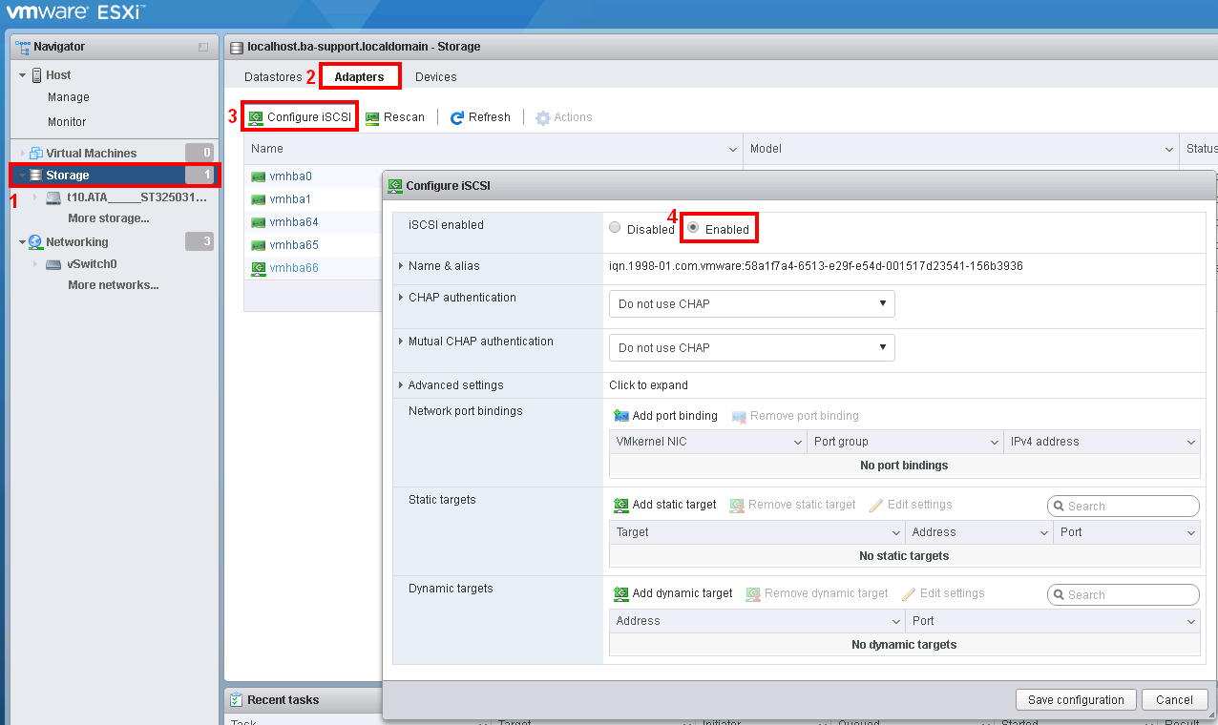Viewport: 1218px width, 725px height.
Task: Click Cancel in Configure iSCSI dialog
Action: click(x=1174, y=699)
